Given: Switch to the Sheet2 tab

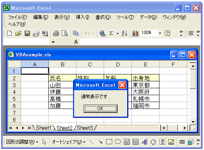Looking at the screenshot, I should (65, 128).
